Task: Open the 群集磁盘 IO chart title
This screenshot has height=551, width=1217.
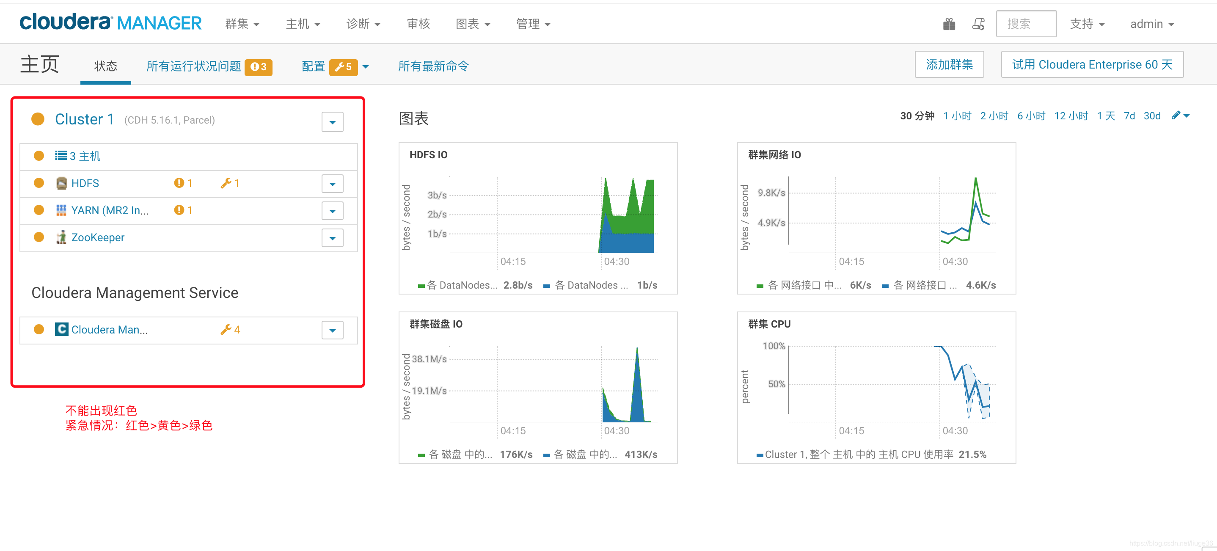Action: (435, 324)
